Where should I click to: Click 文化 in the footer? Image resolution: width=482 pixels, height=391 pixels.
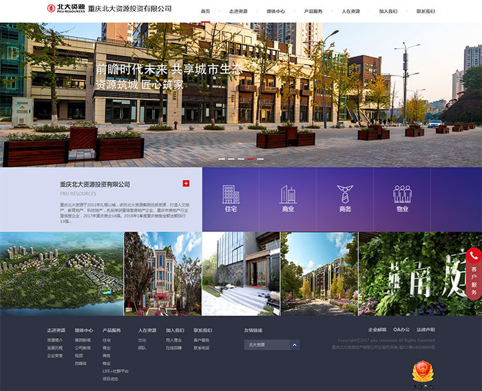pos(142,340)
